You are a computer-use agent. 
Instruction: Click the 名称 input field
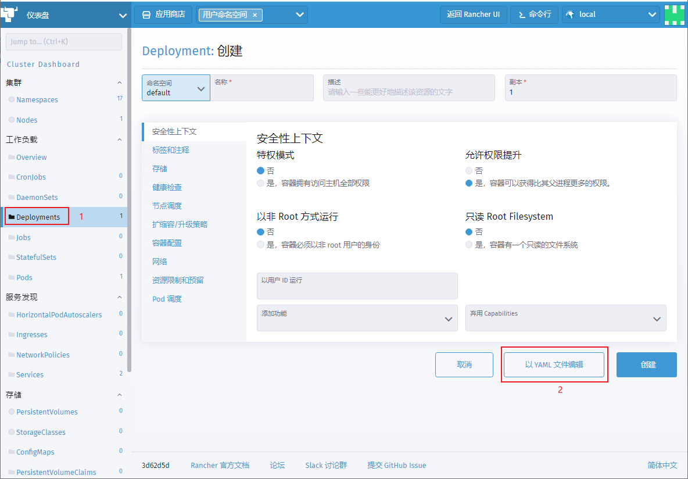[x=262, y=88]
